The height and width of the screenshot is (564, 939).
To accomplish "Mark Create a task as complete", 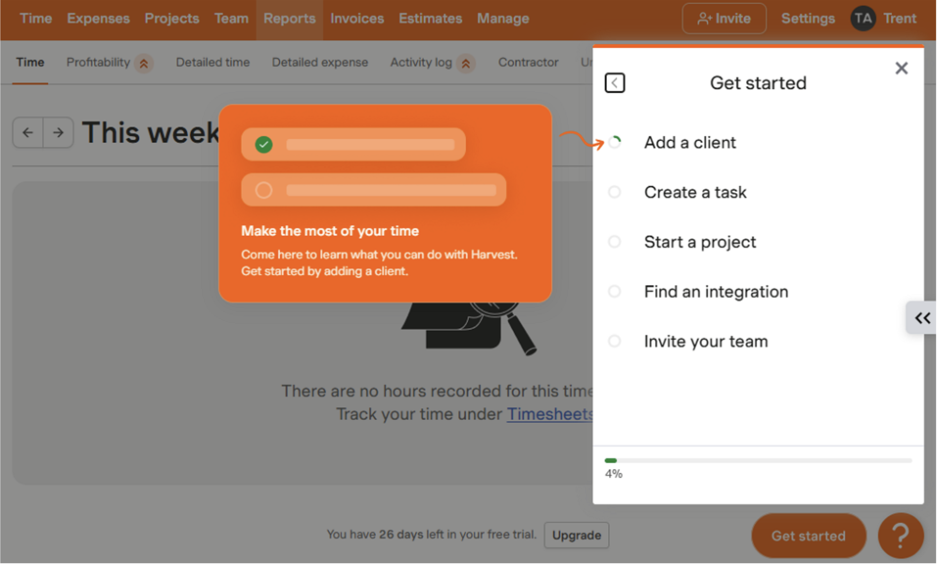I will pyautogui.click(x=614, y=192).
